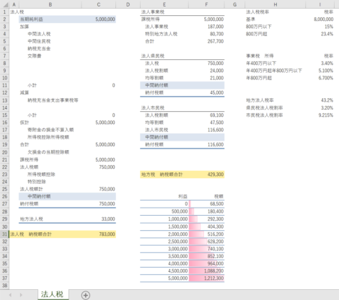This screenshot has height=300, width=339.
Task: Click the 法人事業税 heading cell
Action: tap(164, 12)
